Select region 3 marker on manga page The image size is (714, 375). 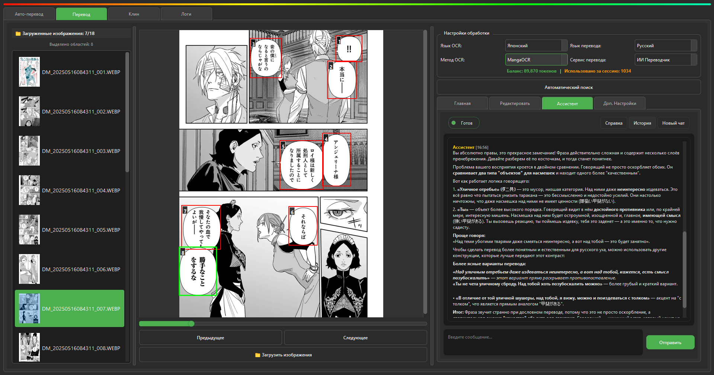pos(253,44)
